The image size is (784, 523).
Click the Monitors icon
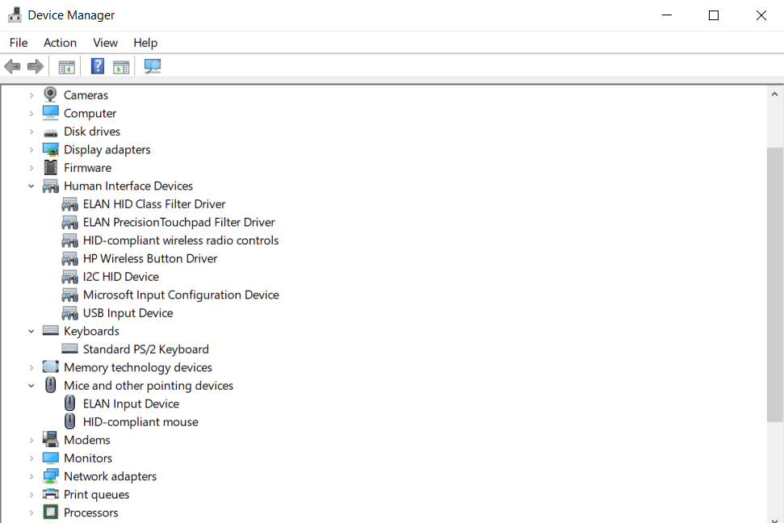(x=51, y=458)
